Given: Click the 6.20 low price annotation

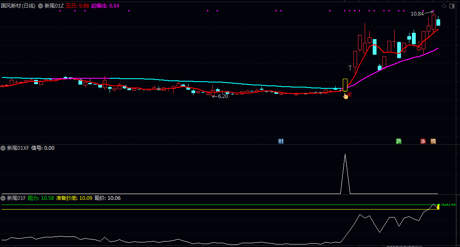Looking at the screenshot, I should click(221, 96).
